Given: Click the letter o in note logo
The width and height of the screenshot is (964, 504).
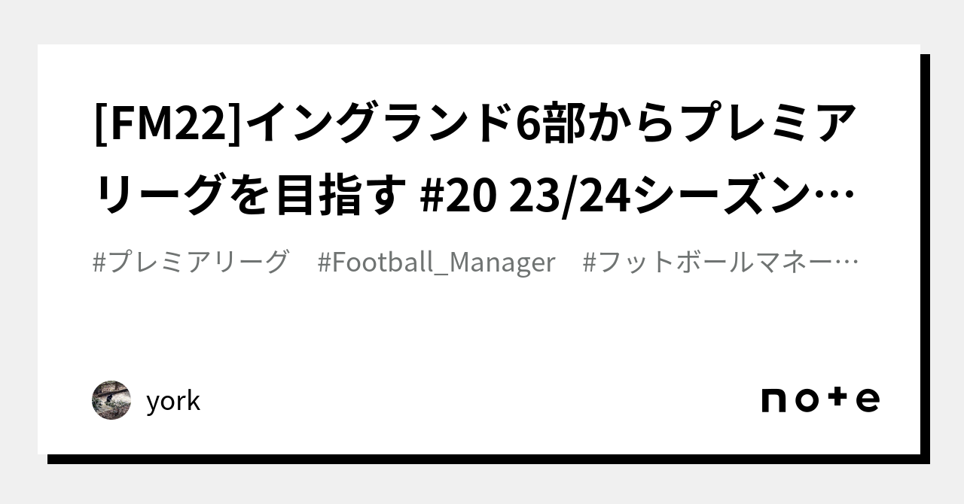Looking at the screenshot, I should pos(807,400).
